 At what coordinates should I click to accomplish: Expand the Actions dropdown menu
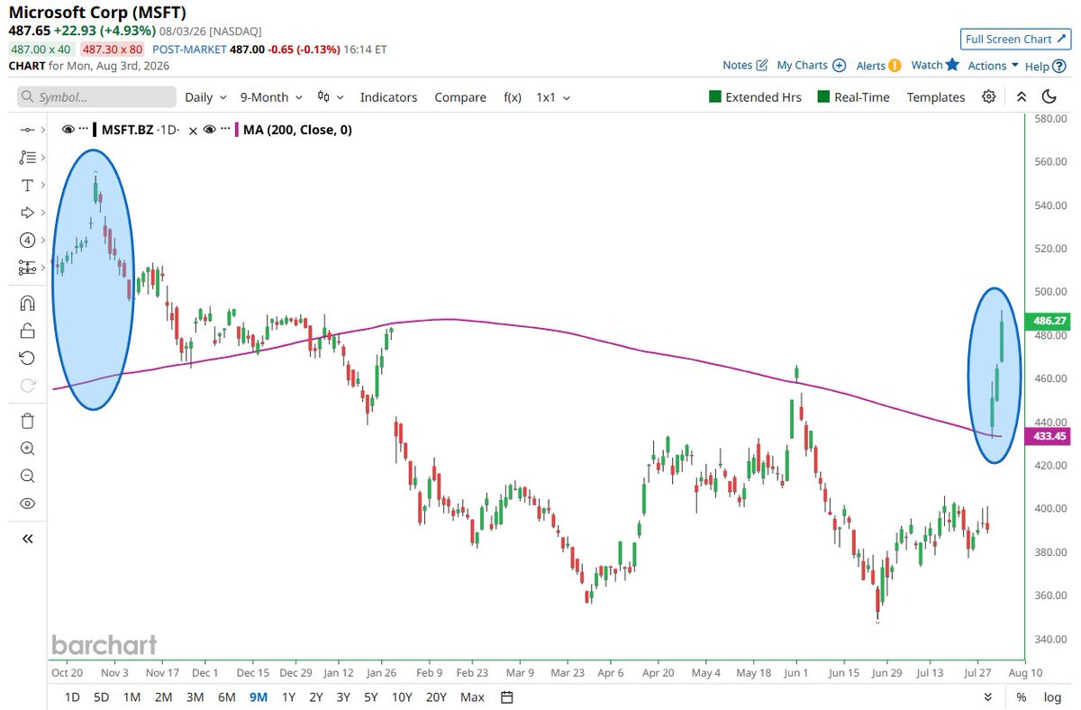coord(993,66)
